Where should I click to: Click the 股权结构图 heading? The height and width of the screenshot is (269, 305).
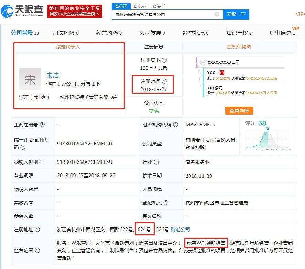239,47
